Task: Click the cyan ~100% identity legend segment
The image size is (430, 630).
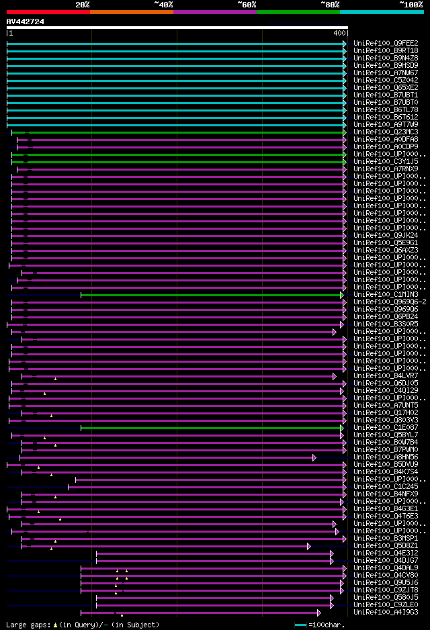Action: 382,12
